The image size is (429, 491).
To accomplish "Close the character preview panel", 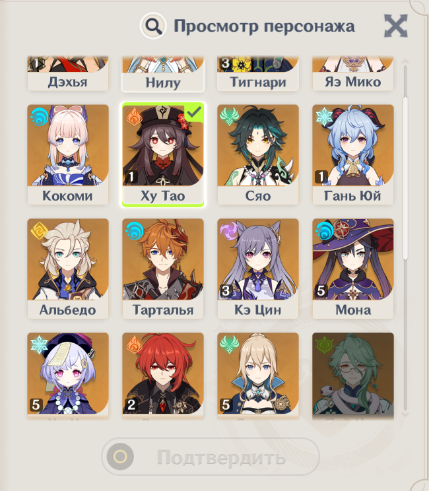I will (x=396, y=26).
